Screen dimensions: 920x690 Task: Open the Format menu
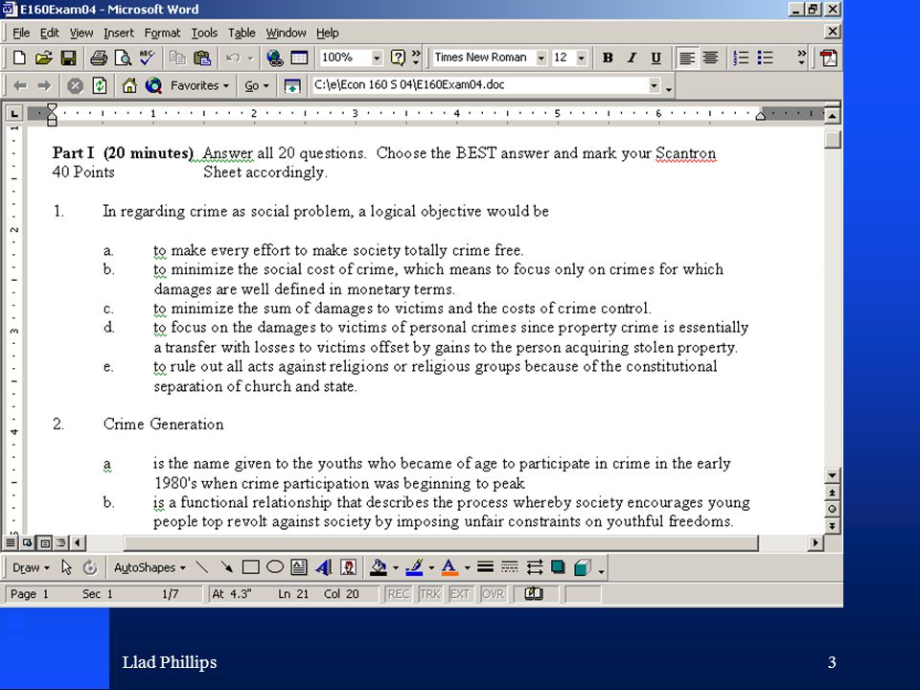pos(162,33)
